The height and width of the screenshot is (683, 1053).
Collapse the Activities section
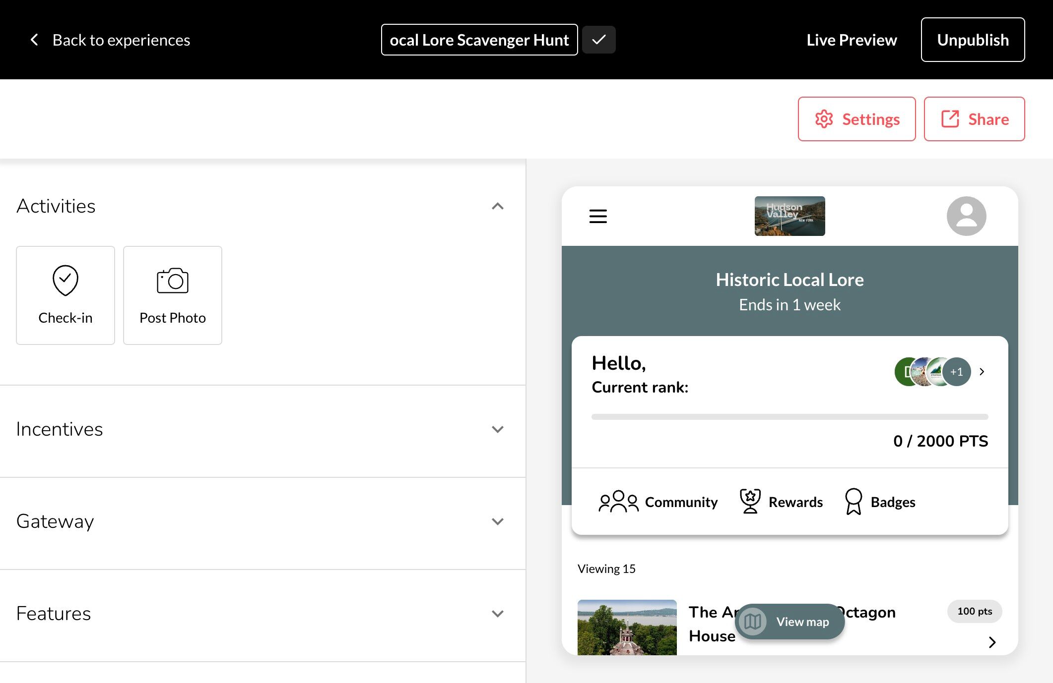(x=497, y=206)
